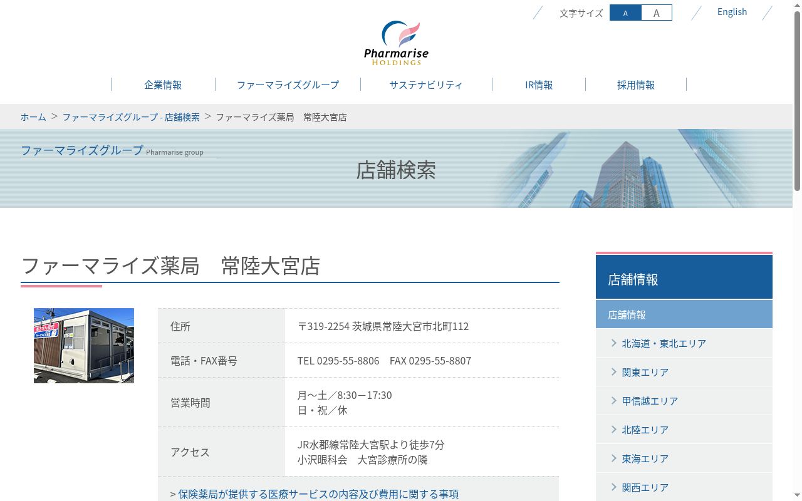Click the chevron beside 甲信越エリア
The height and width of the screenshot is (501, 802).
pyautogui.click(x=614, y=400)
